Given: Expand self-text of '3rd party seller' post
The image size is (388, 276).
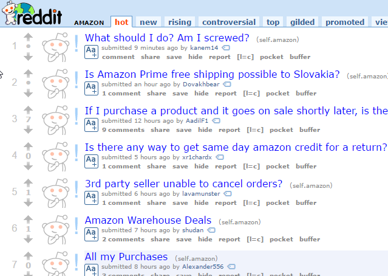Looking at the screenshot, I should 91,198.
